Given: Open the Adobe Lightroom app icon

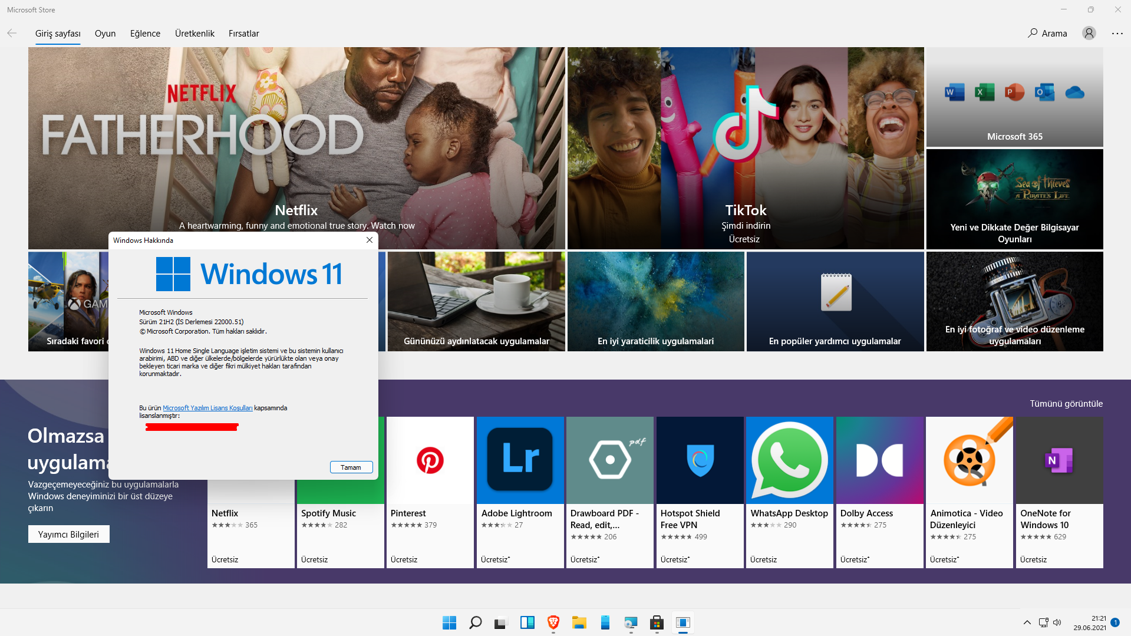Looking at the screenshot, I should pos(520,460).
